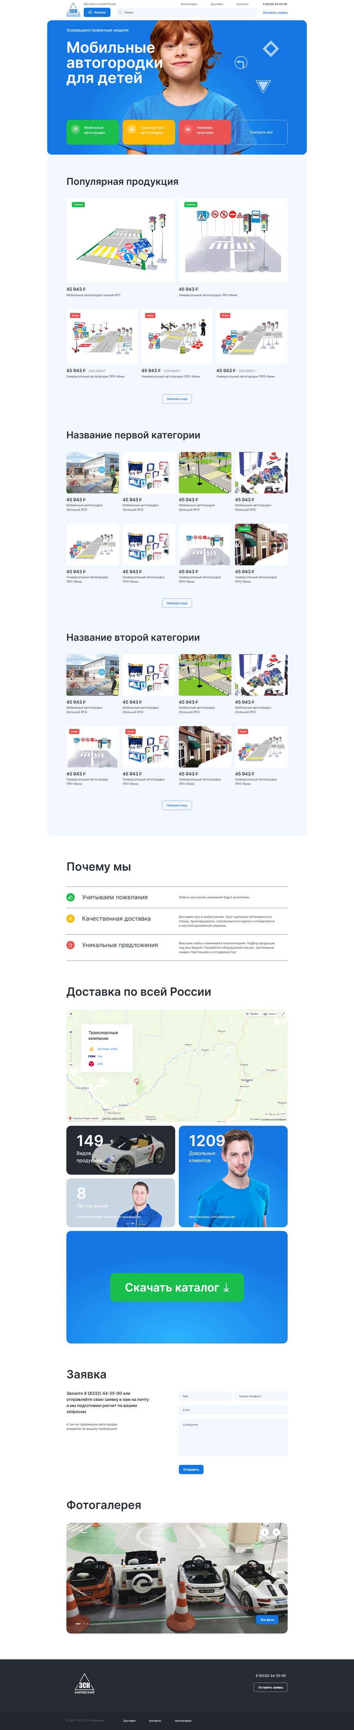Expand the map to fullscreen
This screenshot has width=354, height=1730.
click(283, 1014)
